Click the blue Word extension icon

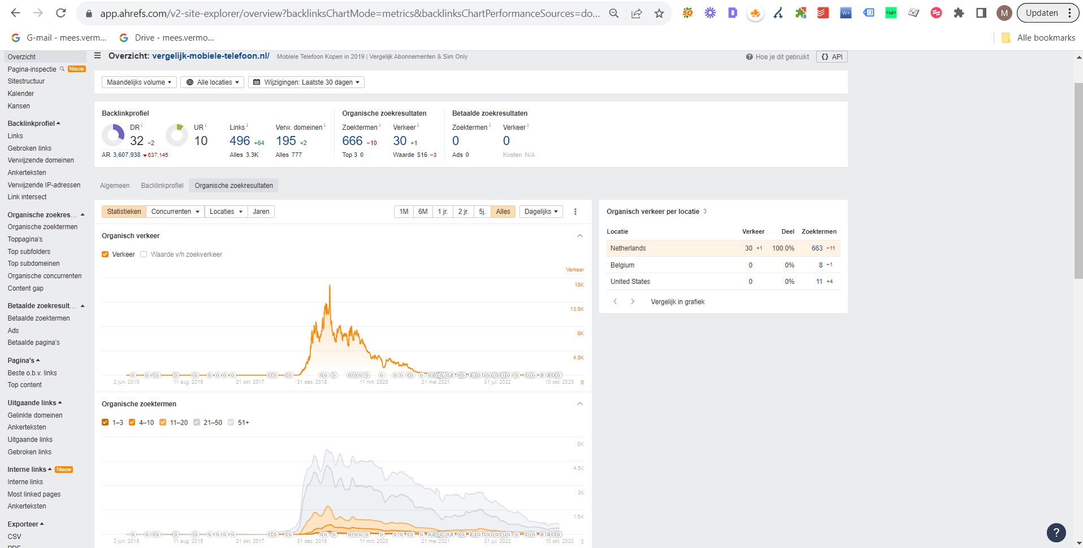(846, 12)
